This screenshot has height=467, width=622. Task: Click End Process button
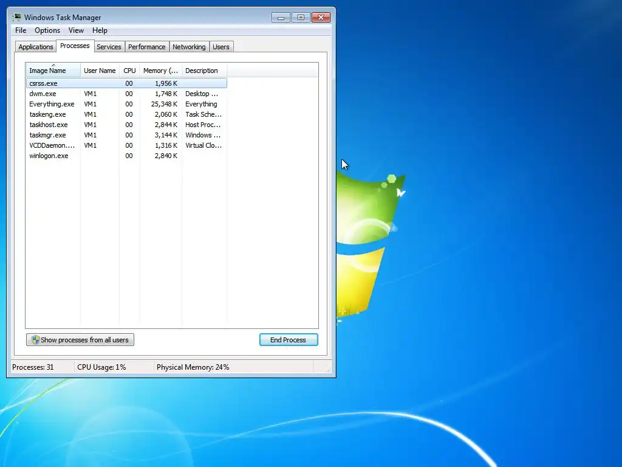pos(289,339)
